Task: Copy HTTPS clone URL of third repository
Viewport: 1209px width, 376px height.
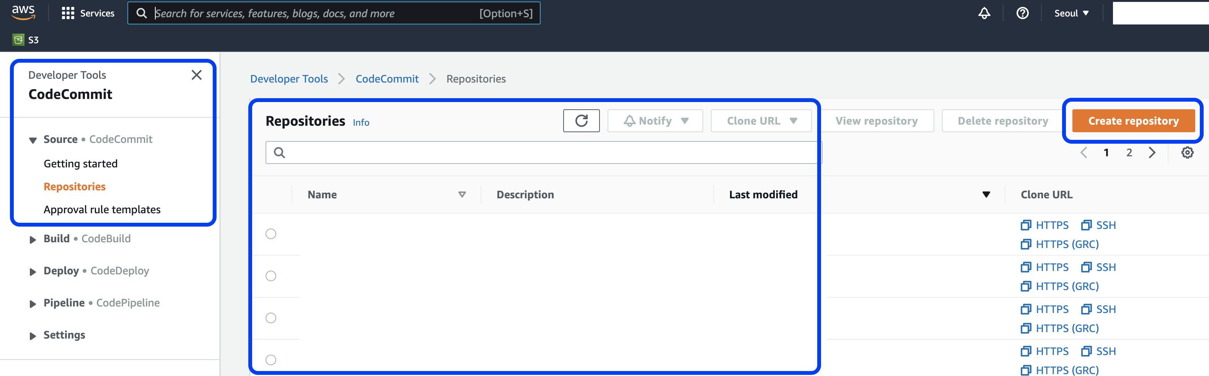Action: pos(1045,310)
